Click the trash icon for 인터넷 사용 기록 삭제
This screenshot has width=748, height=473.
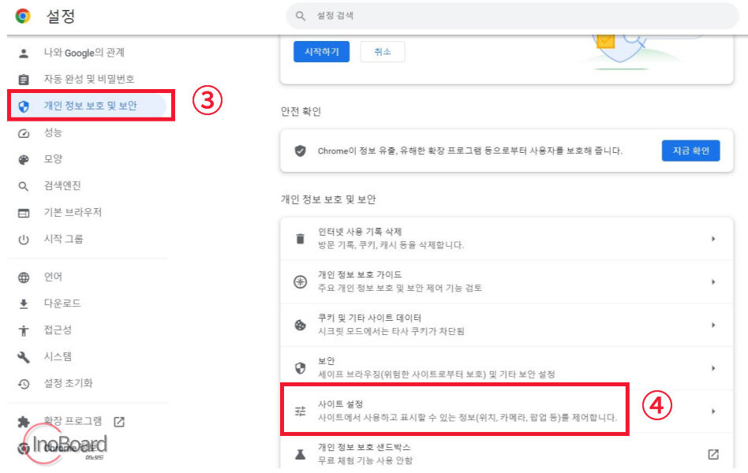point(300,238)
